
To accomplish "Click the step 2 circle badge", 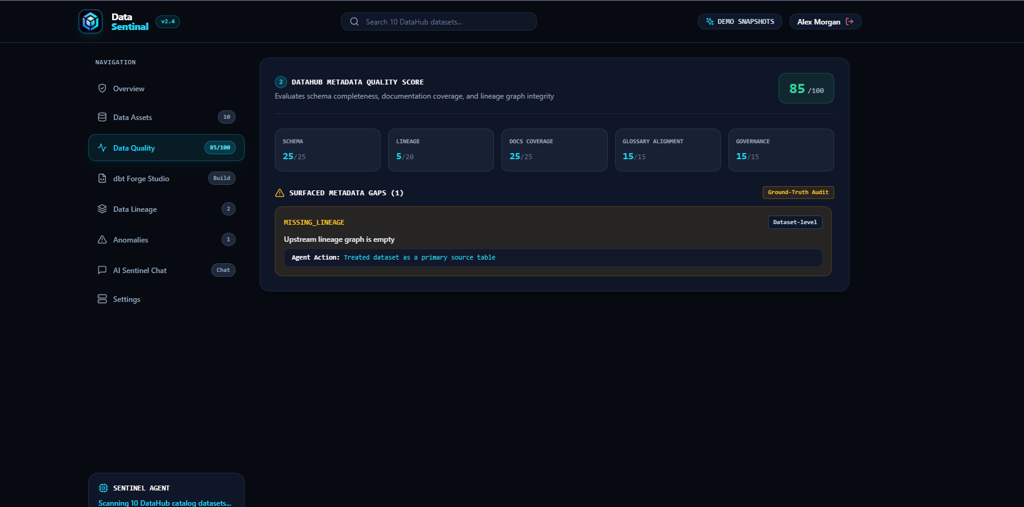I will (x=281, y=82).
